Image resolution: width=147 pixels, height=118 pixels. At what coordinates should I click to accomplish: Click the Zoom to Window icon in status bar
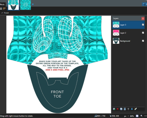(x=137, y=116)
